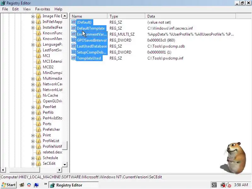Open the View menu
Screen dimensions: 252x189
click(x=27, y=9)
